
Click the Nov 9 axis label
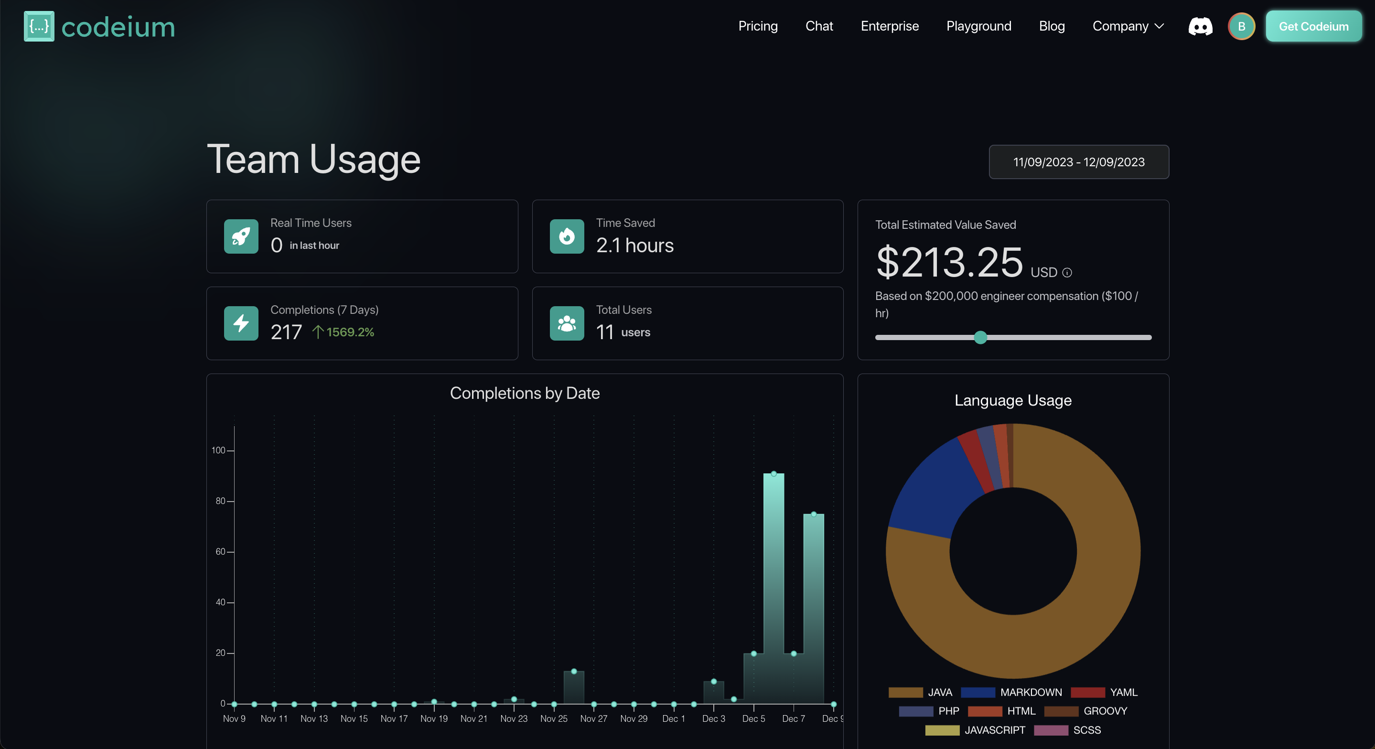coord(234,718)
